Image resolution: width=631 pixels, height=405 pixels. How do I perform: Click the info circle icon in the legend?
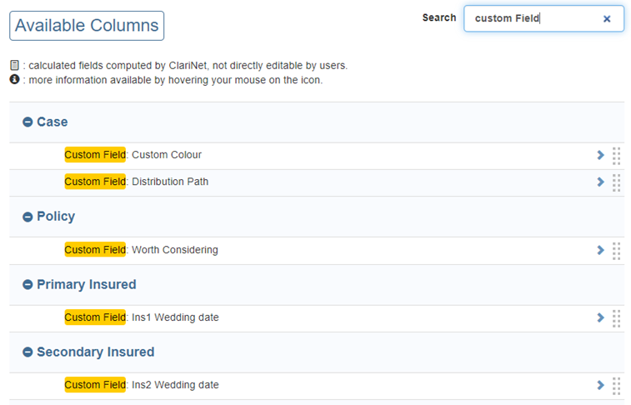(x=14, y=80)
